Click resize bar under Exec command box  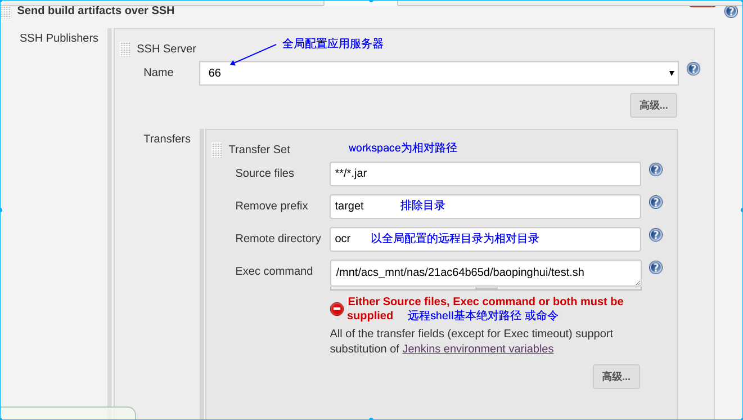486,288
